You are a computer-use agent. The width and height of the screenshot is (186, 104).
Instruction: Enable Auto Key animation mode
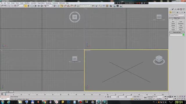(150, 97)
